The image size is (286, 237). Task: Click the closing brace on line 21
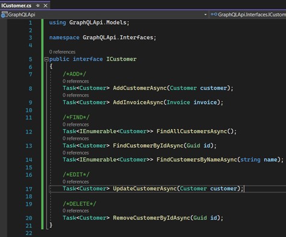(x=51, y=225)
